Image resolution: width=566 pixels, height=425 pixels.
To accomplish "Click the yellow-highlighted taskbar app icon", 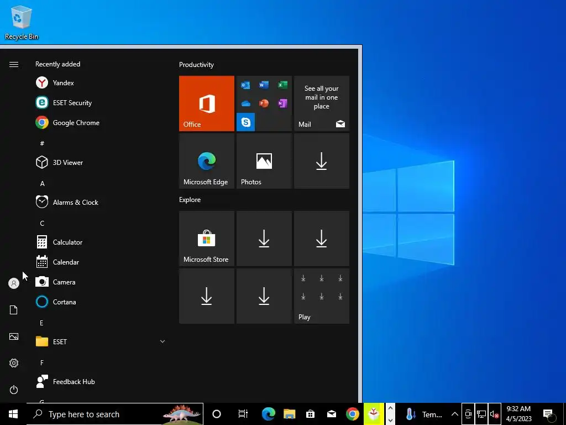I will tap(374, 414).
